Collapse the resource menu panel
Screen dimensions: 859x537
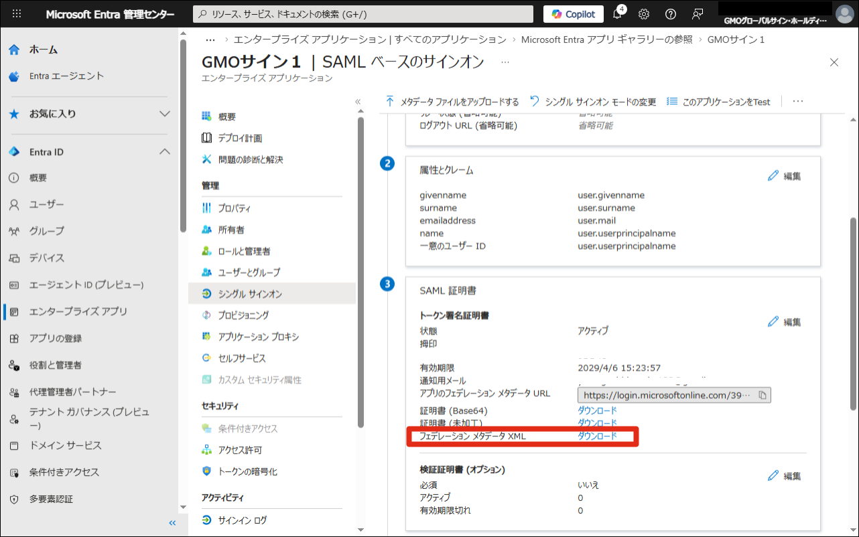(358, 102)
